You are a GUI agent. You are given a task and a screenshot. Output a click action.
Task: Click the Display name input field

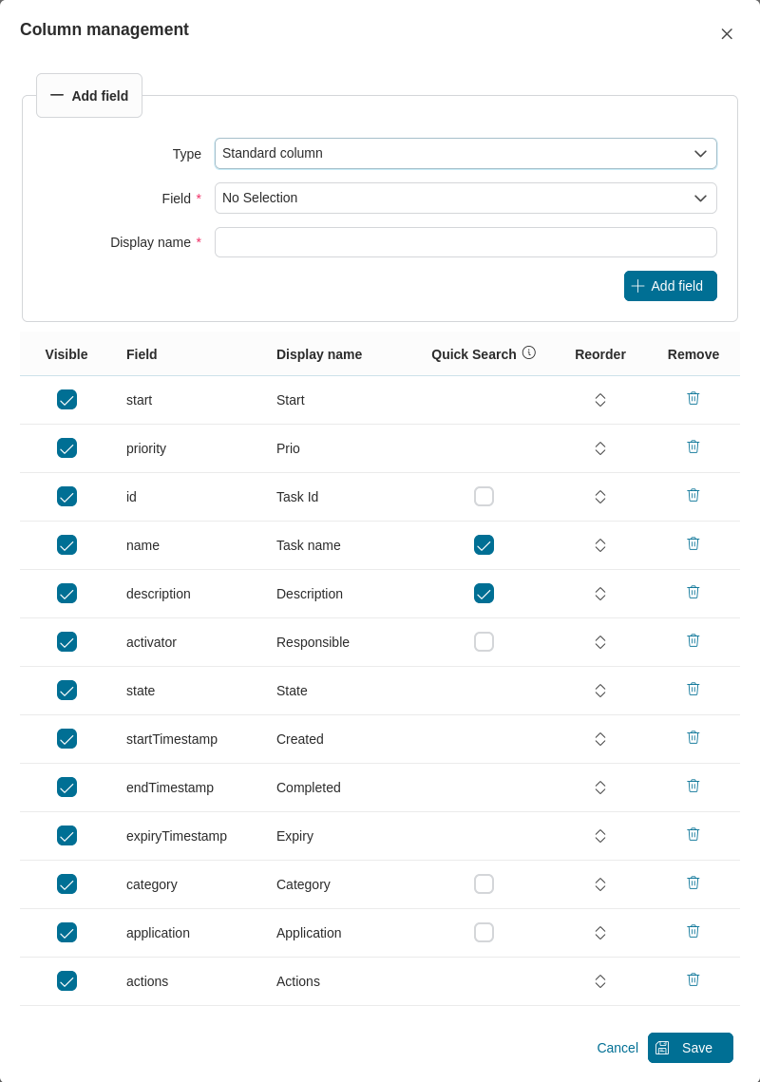point(465,242)
